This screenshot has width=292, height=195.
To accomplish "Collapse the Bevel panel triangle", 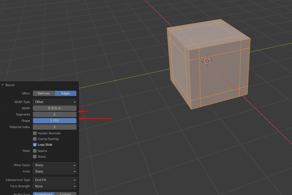I will pos(3,85).
